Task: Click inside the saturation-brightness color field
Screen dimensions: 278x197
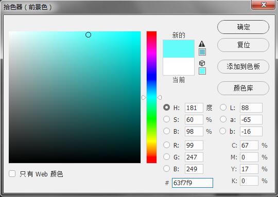Action: [x=75, y=97]
